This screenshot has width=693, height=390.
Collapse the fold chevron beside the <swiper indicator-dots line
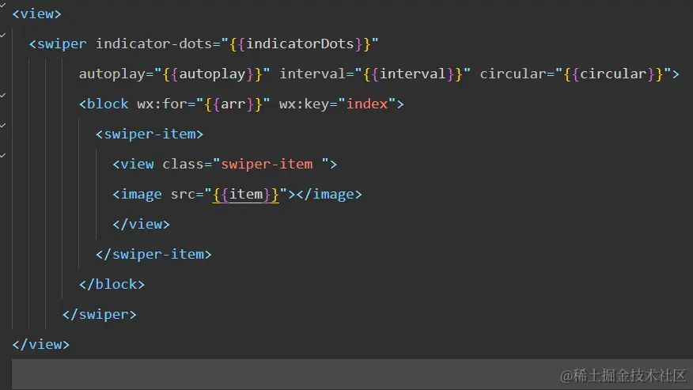tap(2, 35)
